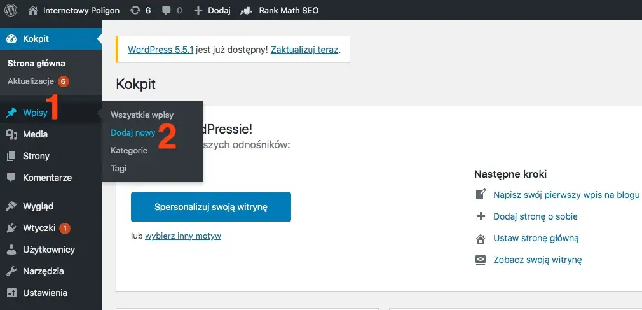Choose Dodaj nowy from the flyout
Viewport: 642px width, 310px height.
click(x=133, y=133)
